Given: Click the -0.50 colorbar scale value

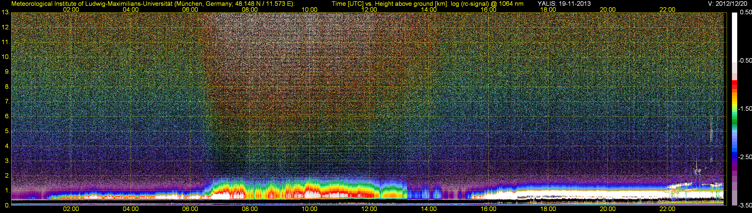Looking at the screenshot, I should pos(745,61).
